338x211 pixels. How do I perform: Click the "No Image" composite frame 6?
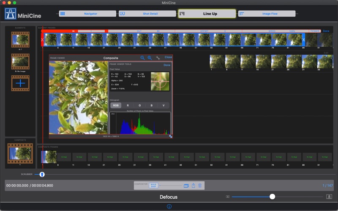tap(64, 157)
